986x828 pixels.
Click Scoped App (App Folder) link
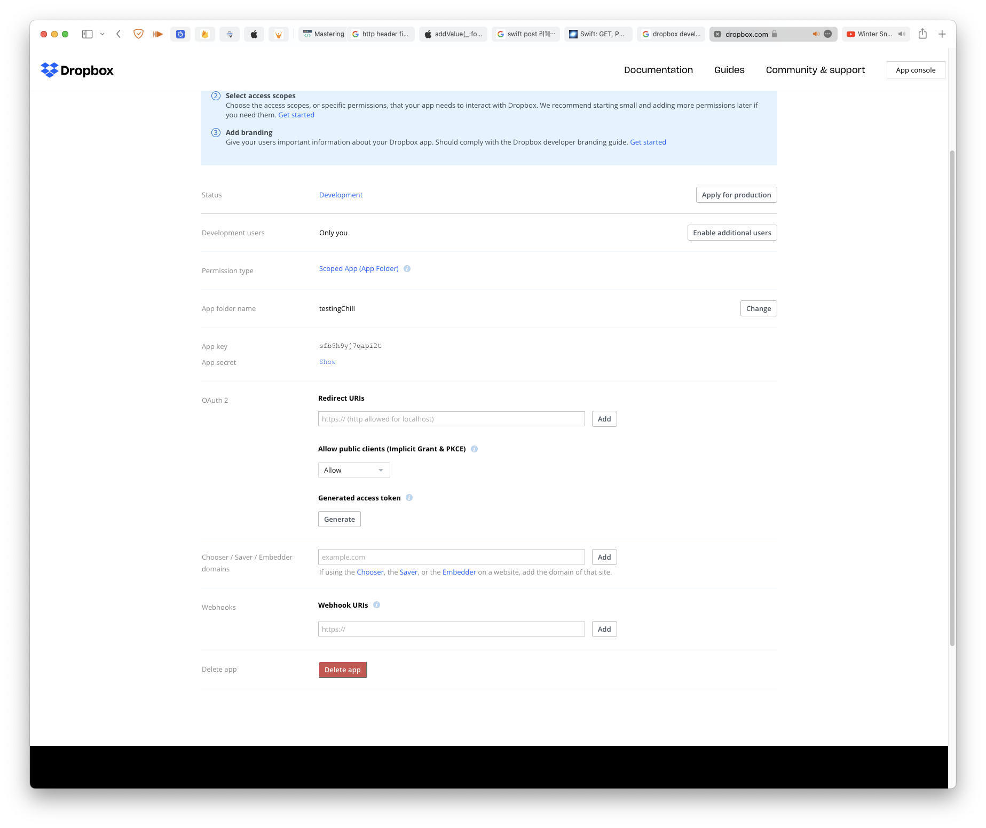[x=359, y=268]
